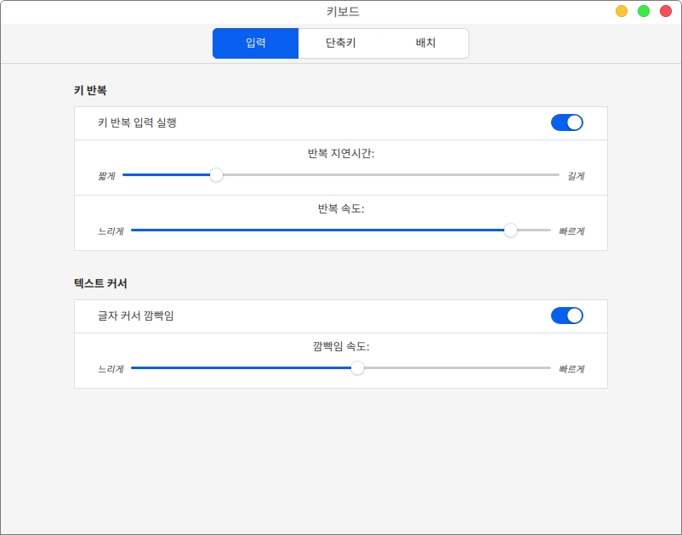The width and height of the screenshot is (682, 535).
Task: Click the 빠르게 label beside 반복 속도 slider
Action: (x=571, y=231)
